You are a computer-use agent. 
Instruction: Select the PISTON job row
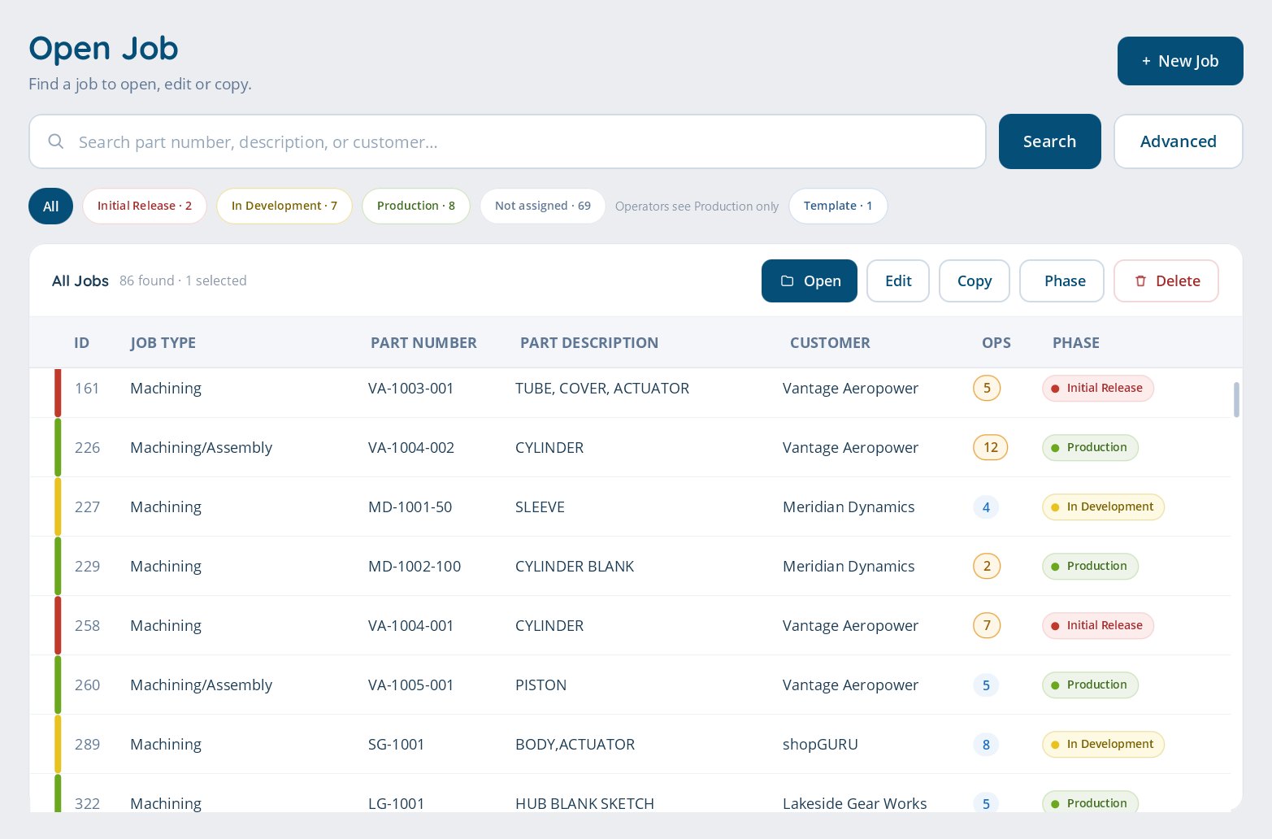tap(630, 685)
